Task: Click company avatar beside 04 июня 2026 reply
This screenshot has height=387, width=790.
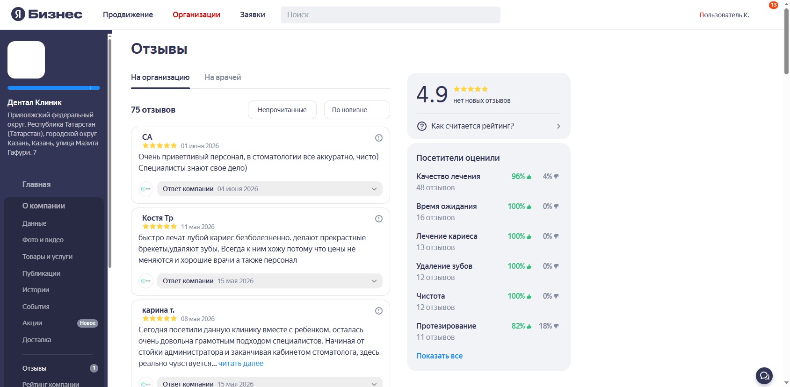Action: 146,189
